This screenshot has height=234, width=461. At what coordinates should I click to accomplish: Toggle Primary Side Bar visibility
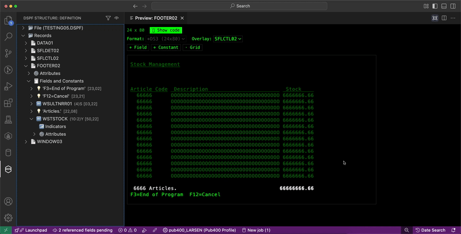(x=435, y=6)
